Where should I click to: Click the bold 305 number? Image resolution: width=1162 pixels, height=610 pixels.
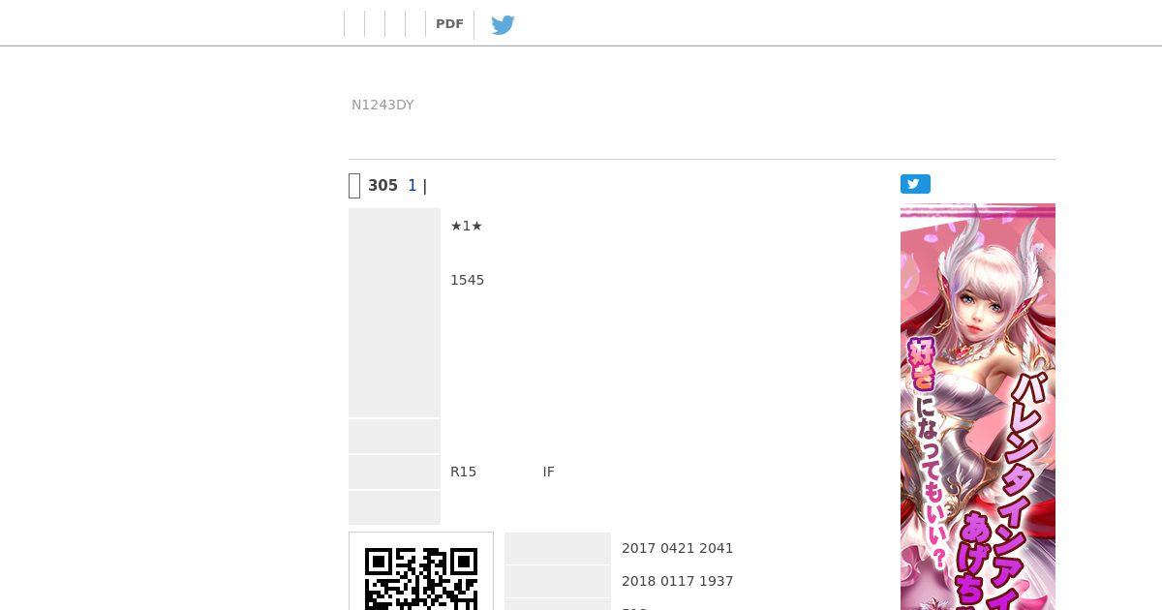[382, 186]
